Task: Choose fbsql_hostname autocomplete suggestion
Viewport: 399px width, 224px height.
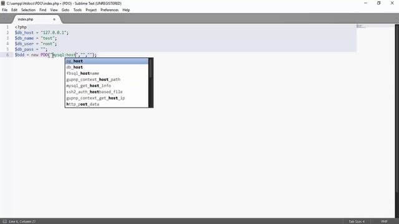Action: coord(107,73)
